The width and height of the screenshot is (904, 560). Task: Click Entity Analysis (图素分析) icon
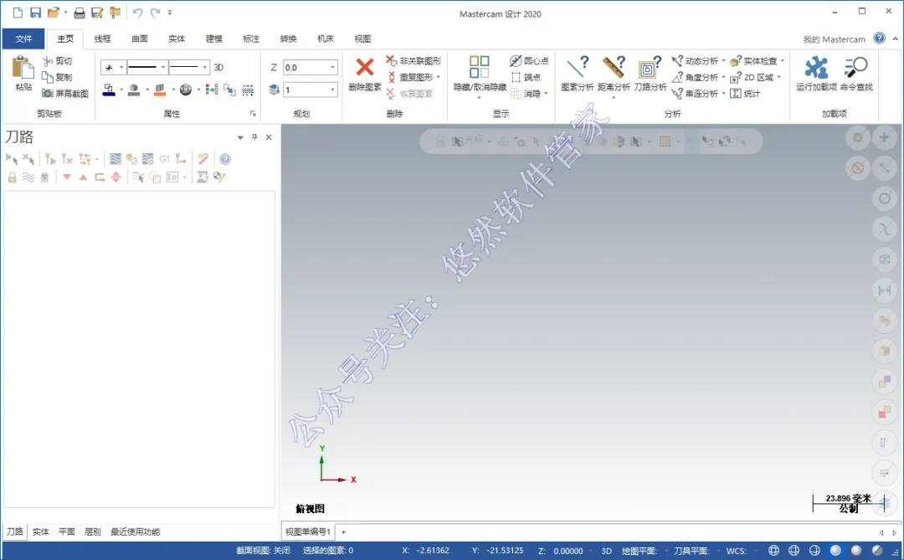point(577,67)
